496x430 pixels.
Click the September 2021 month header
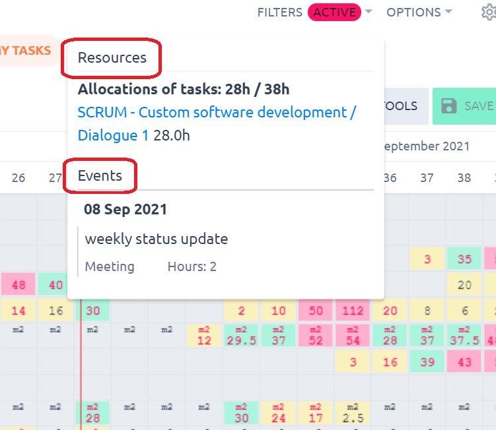pyautogui.click(x=427, y=146)
